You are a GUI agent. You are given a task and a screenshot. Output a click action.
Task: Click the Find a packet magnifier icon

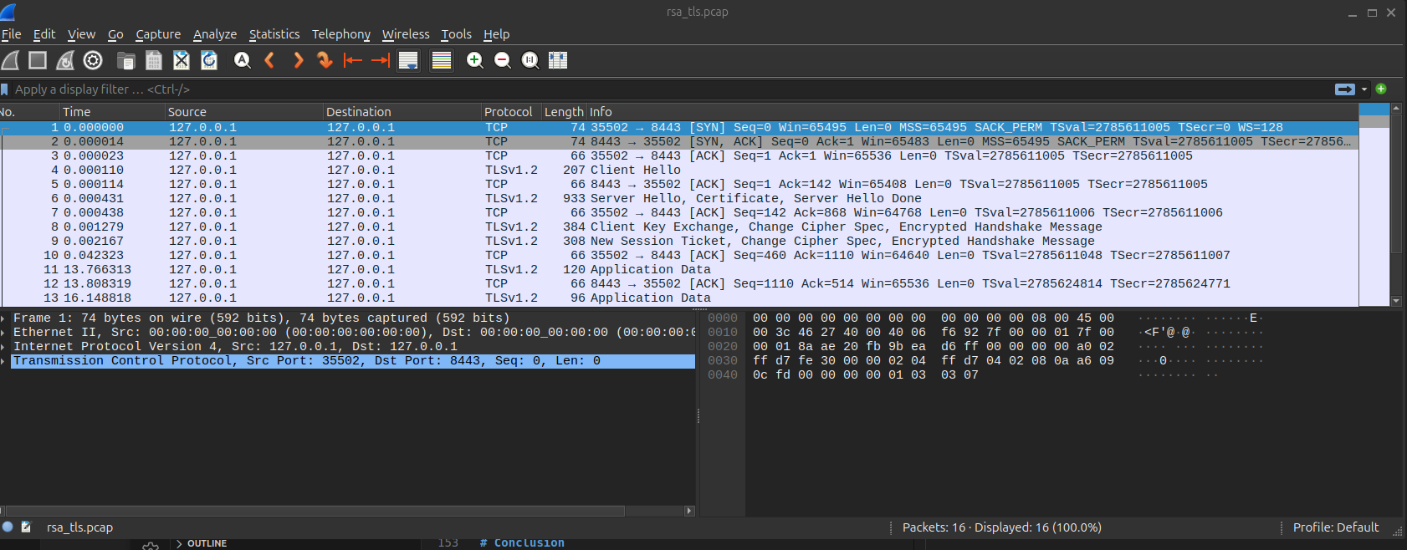click(x=243, y=60)
